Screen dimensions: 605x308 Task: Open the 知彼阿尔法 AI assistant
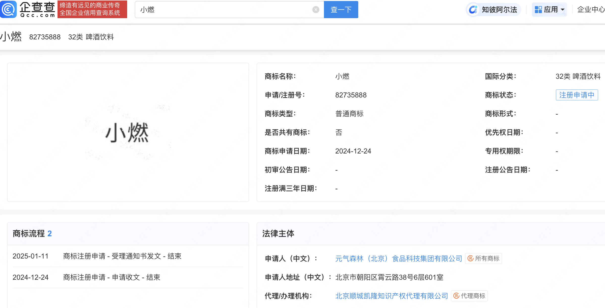(493, 10)
